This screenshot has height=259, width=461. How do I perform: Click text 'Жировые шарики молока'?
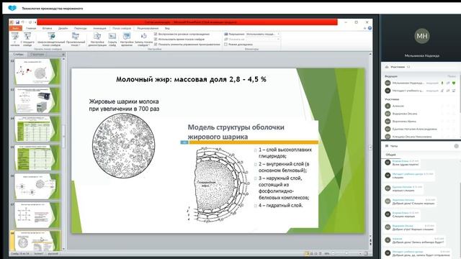click(x=124, y=101)
